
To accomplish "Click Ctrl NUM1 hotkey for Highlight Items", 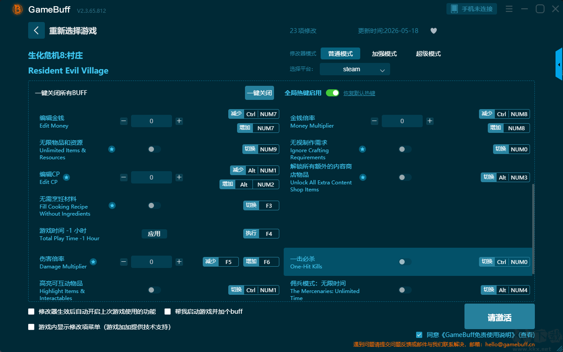I will (x=254, y=290).
